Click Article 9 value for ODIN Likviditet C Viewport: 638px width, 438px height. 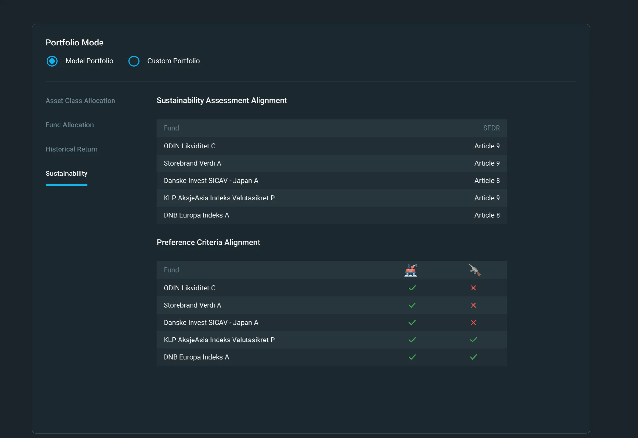coord(487,146)
